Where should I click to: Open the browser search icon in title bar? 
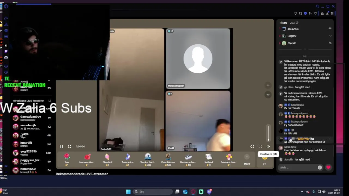pyautogui.click(x=317, y=6)
